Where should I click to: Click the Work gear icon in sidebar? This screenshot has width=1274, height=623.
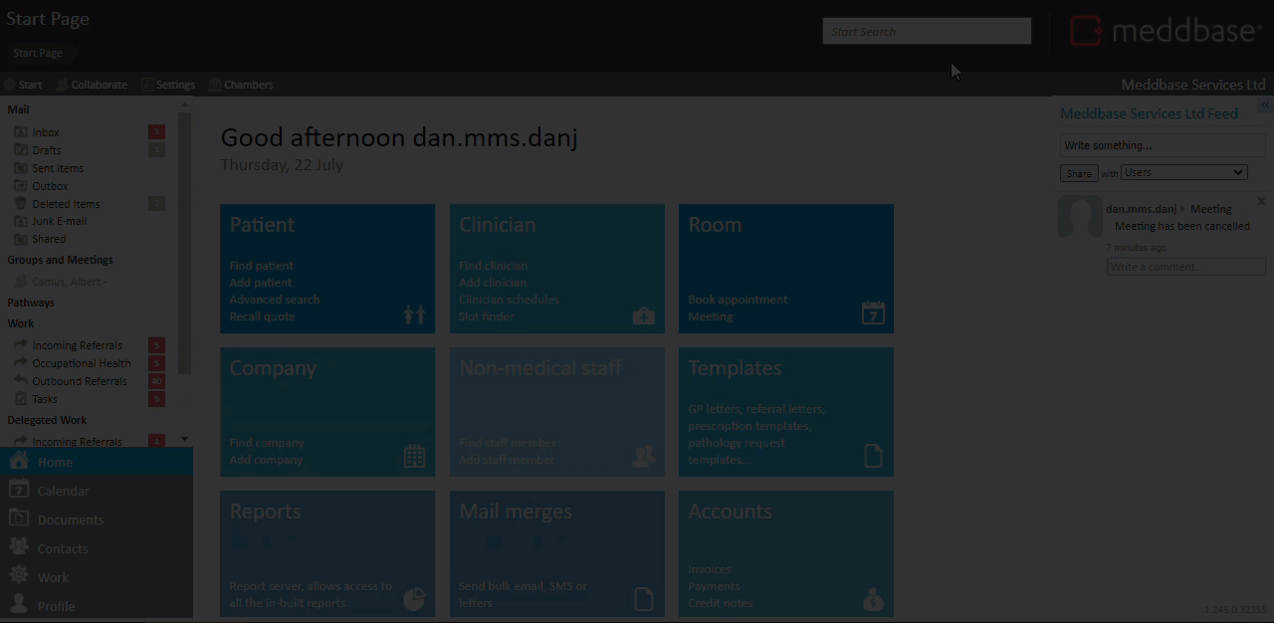coord(19,576)
